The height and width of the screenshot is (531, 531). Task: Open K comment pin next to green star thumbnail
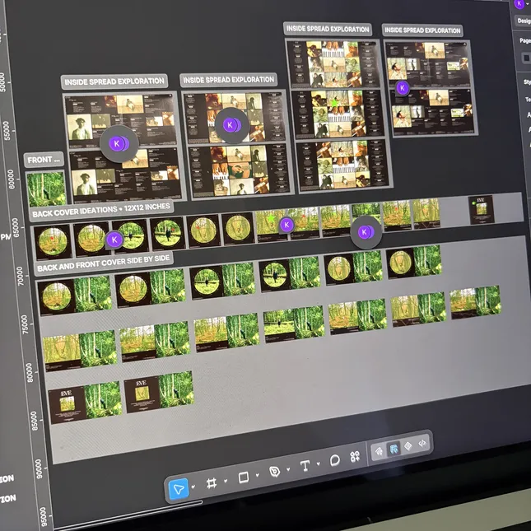[x=286, y=224]
